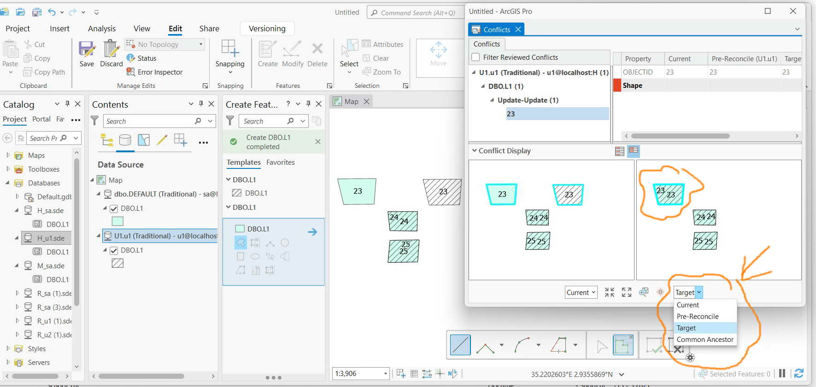Collapse the Databases node in Catalog
The height and width of the screenshot is (387, 816).
(x=8, y=183)
